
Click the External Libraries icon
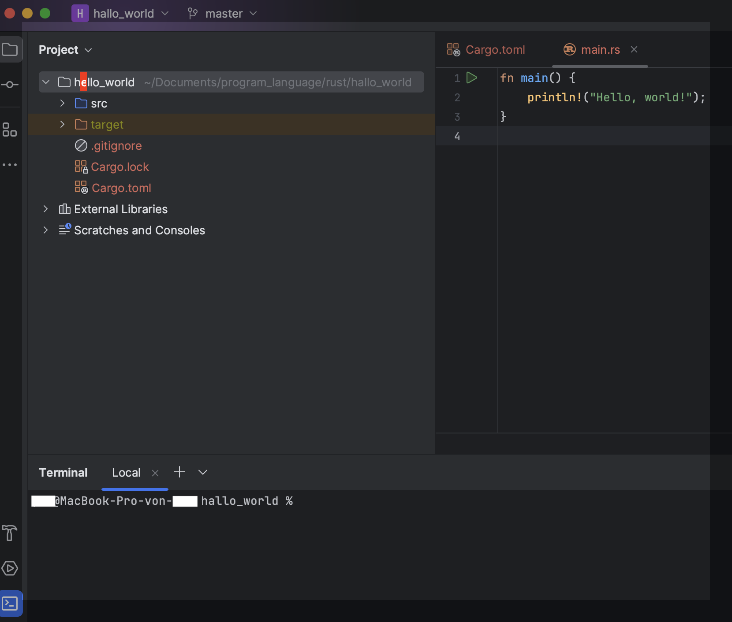(64, 209)
